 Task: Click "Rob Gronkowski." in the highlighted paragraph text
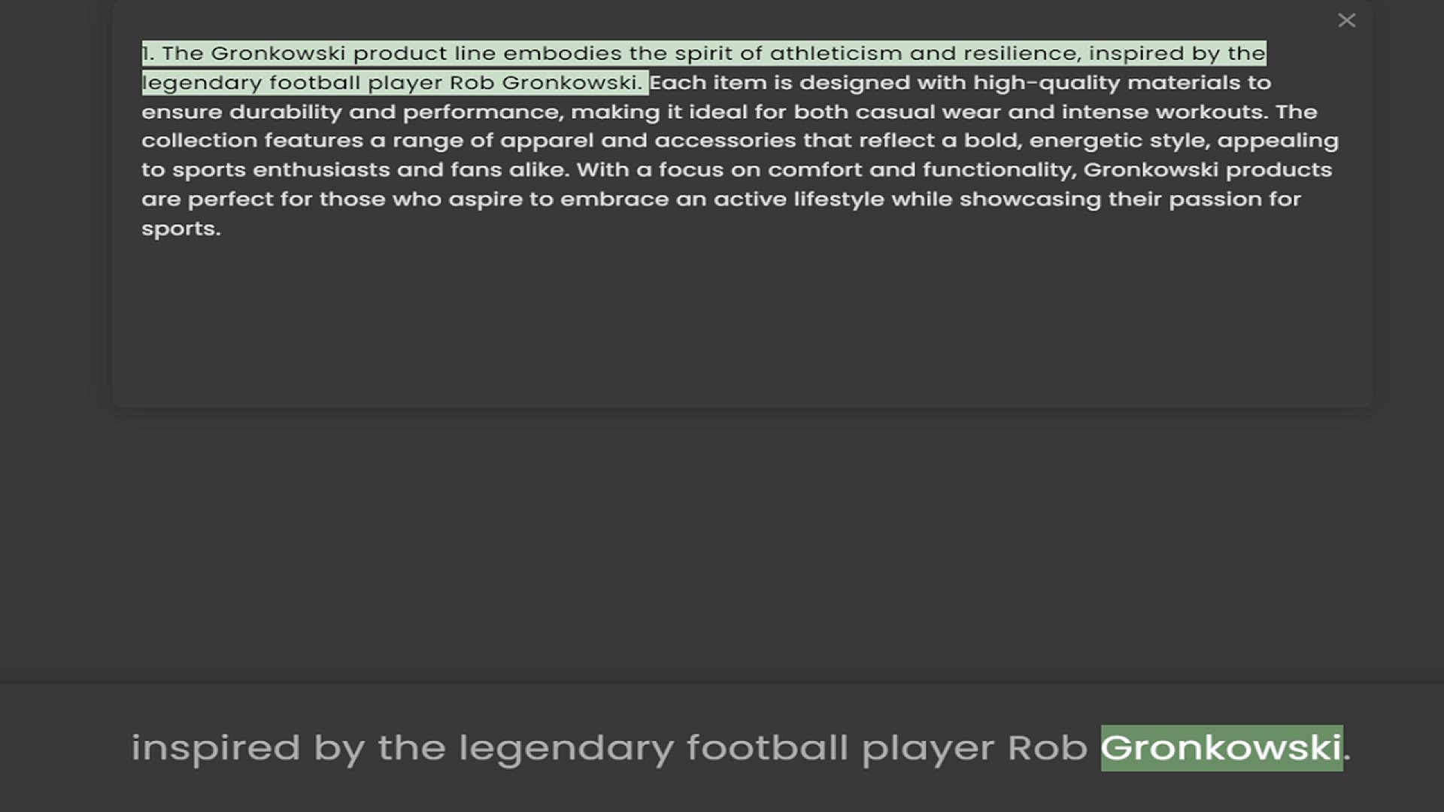click(546, 83)
